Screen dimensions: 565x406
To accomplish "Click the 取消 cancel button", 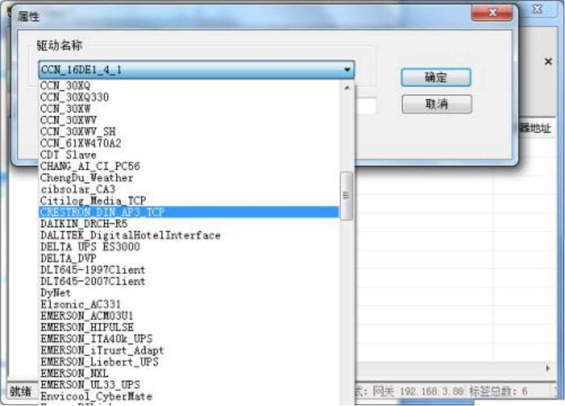I will coord(436,104).
